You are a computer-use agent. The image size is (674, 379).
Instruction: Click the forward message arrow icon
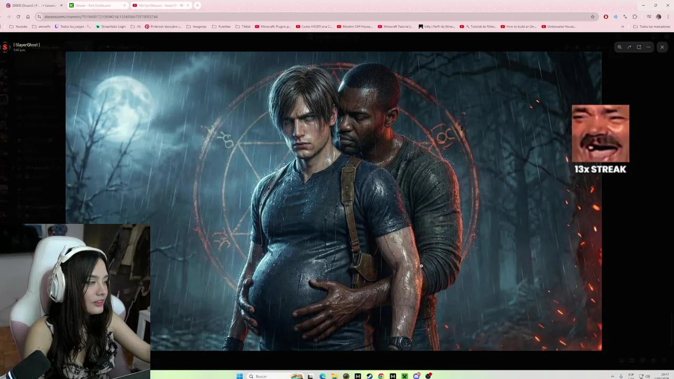click(x=629, y=47)
